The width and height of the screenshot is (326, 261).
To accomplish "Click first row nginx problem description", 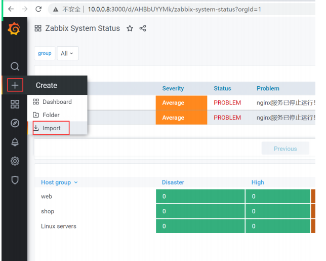I will point(286,102).
